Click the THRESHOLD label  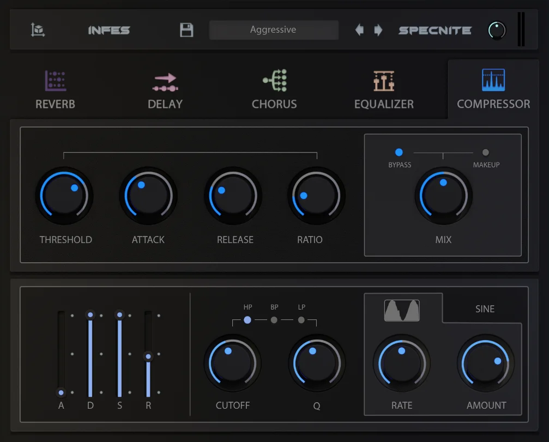click(66, 240)
